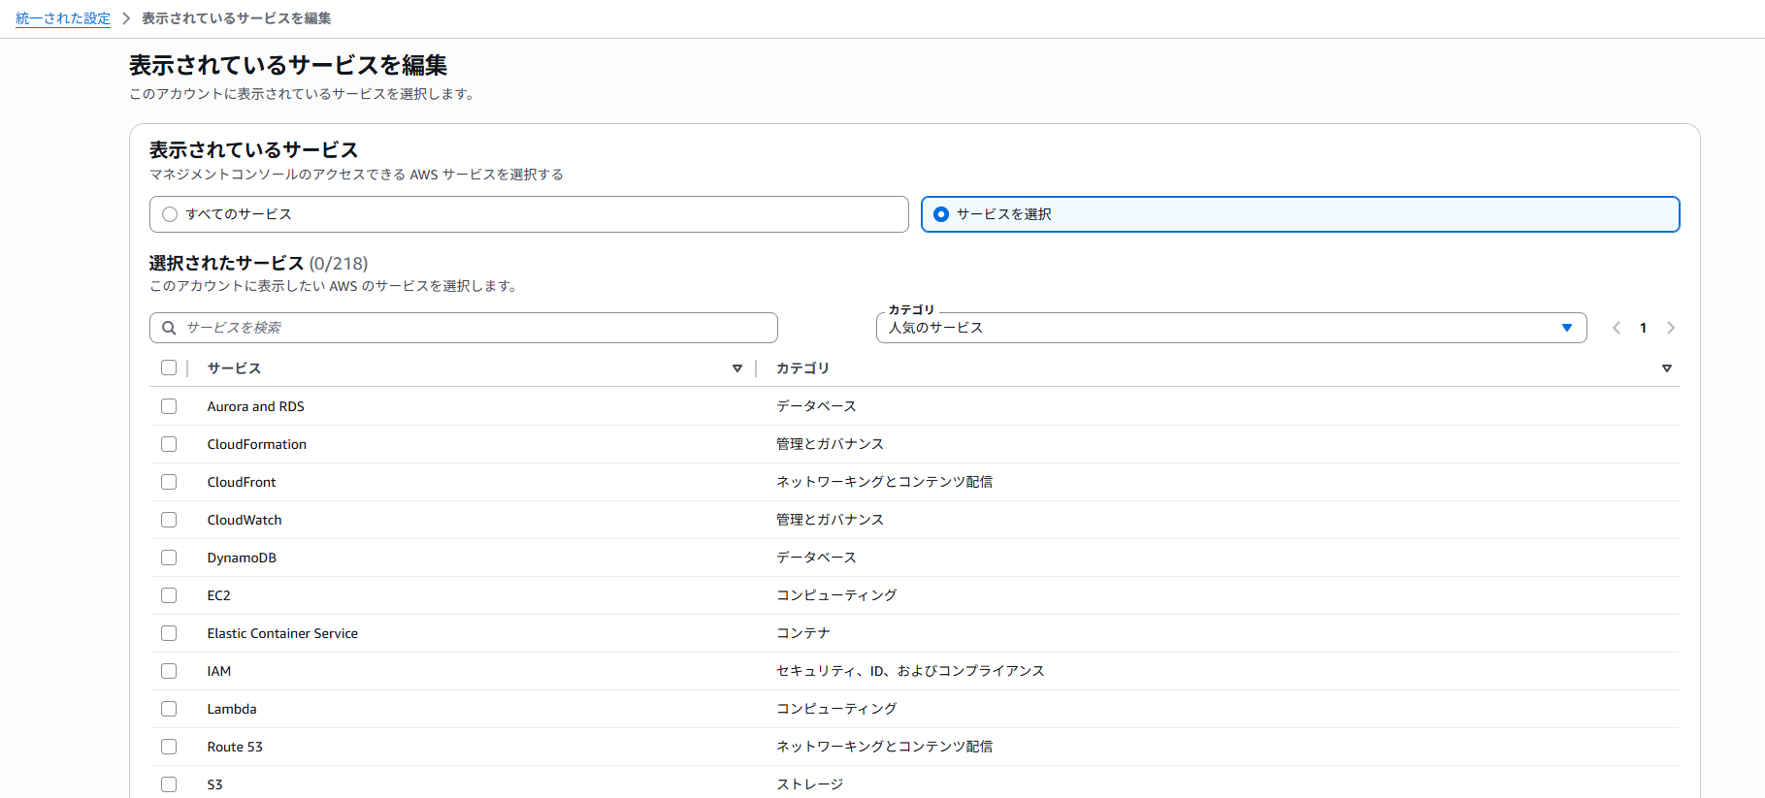Viewport: 1765px width, 798px height.
Task: Click IAM service name
Action: coord(219,671)
